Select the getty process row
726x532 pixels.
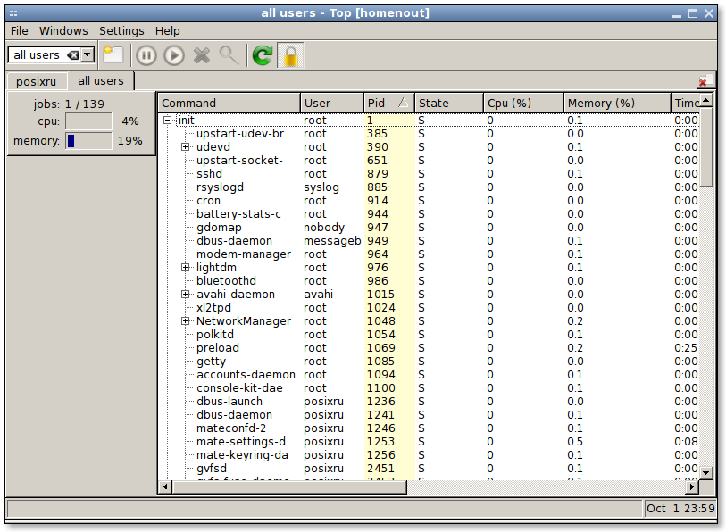[430, 362]
